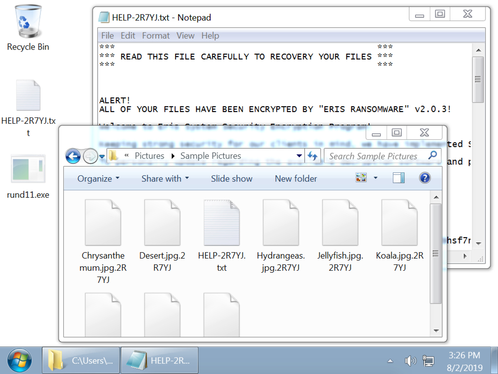Open the Share with dropdown
498x374 pixels.
165,178
